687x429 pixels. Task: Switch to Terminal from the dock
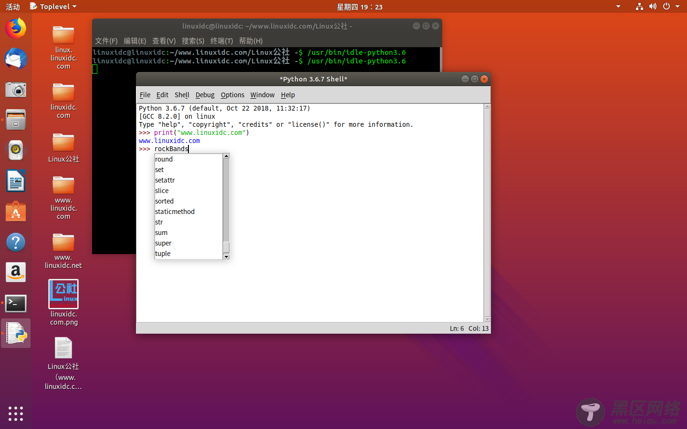tap(16, 303)
